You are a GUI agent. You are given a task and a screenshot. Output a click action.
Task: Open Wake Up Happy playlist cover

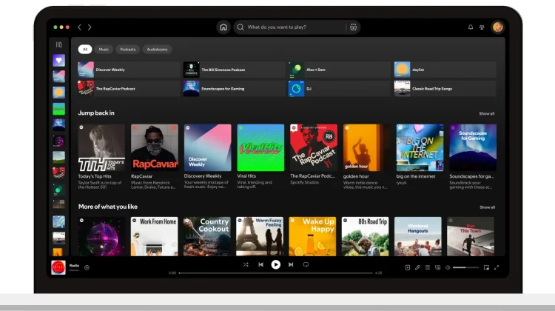[312, 236]
